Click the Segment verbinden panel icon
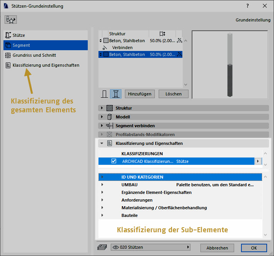Screen dimensions: 274x256 110,126
